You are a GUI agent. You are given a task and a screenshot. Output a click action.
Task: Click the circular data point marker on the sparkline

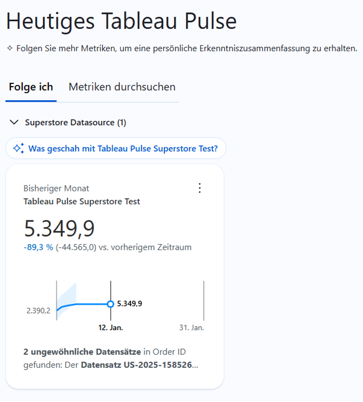(110, 304)
